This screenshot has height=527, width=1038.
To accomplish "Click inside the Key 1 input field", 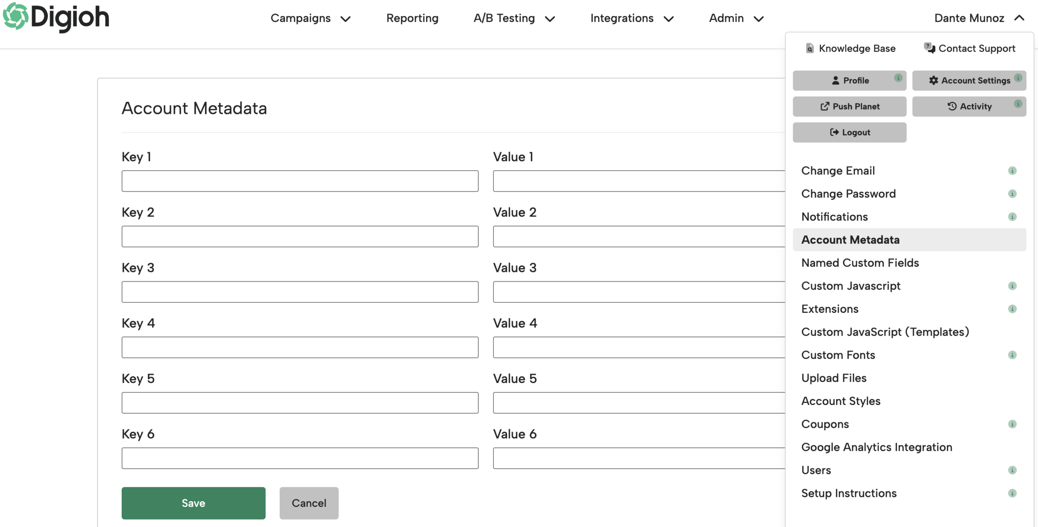I will click(x=300, y=181).
